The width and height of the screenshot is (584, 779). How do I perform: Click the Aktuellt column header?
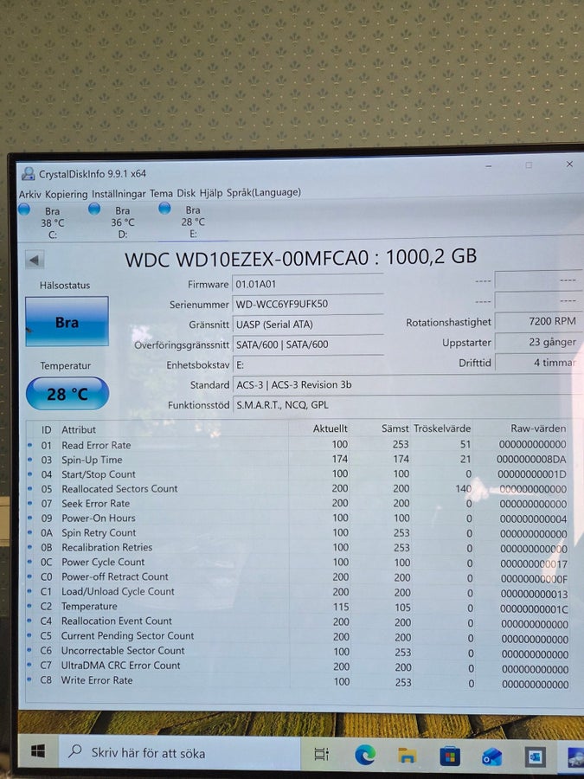coord(331,428)
